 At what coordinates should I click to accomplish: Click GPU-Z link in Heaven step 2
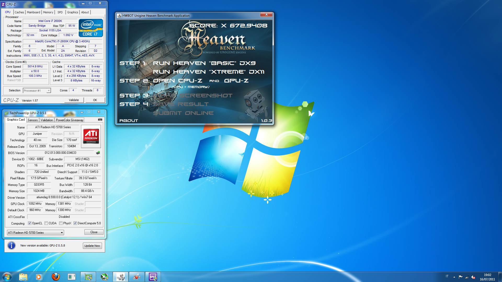pyautogui.click(x=236, y=81)
